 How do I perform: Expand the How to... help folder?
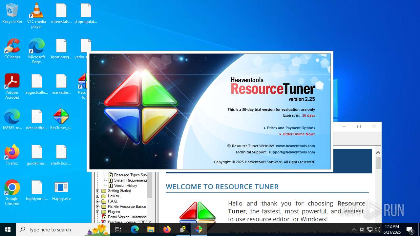tap(97, 196)
